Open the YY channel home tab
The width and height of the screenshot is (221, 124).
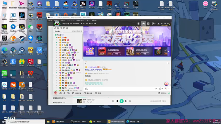tap(143, 24)
